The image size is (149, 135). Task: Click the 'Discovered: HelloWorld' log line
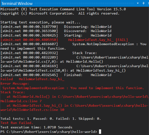pos(56,31)
